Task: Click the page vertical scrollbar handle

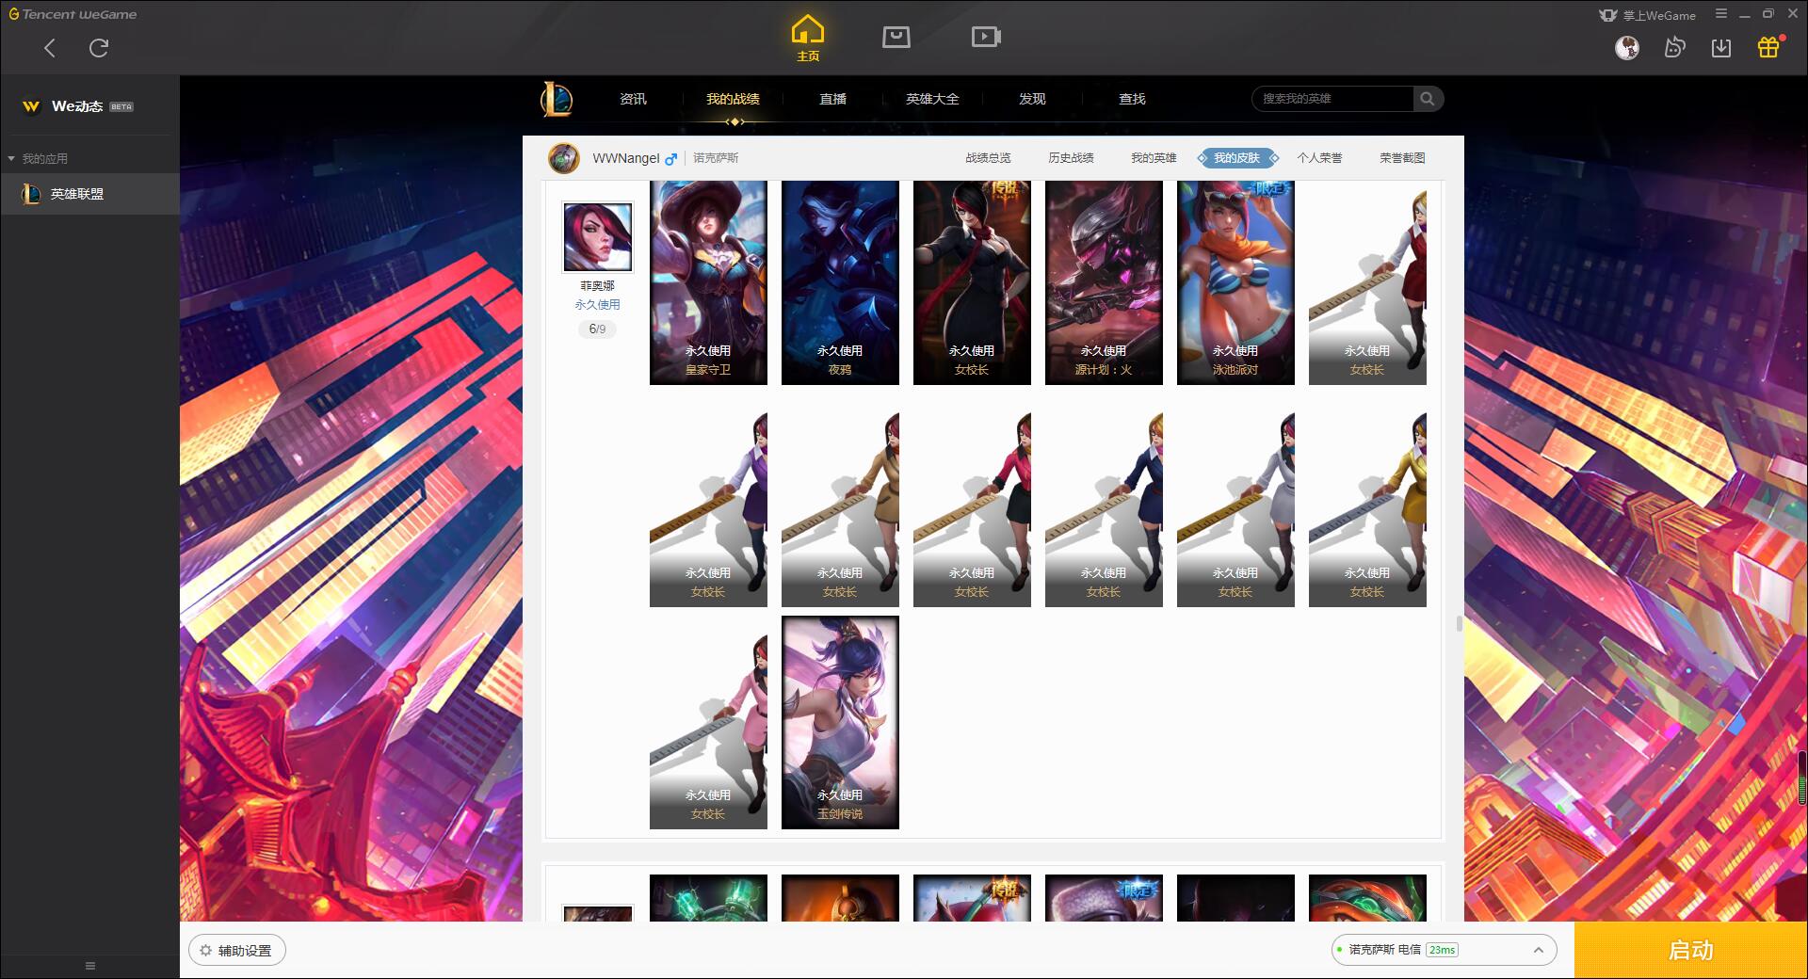Action: [1459, 623]
